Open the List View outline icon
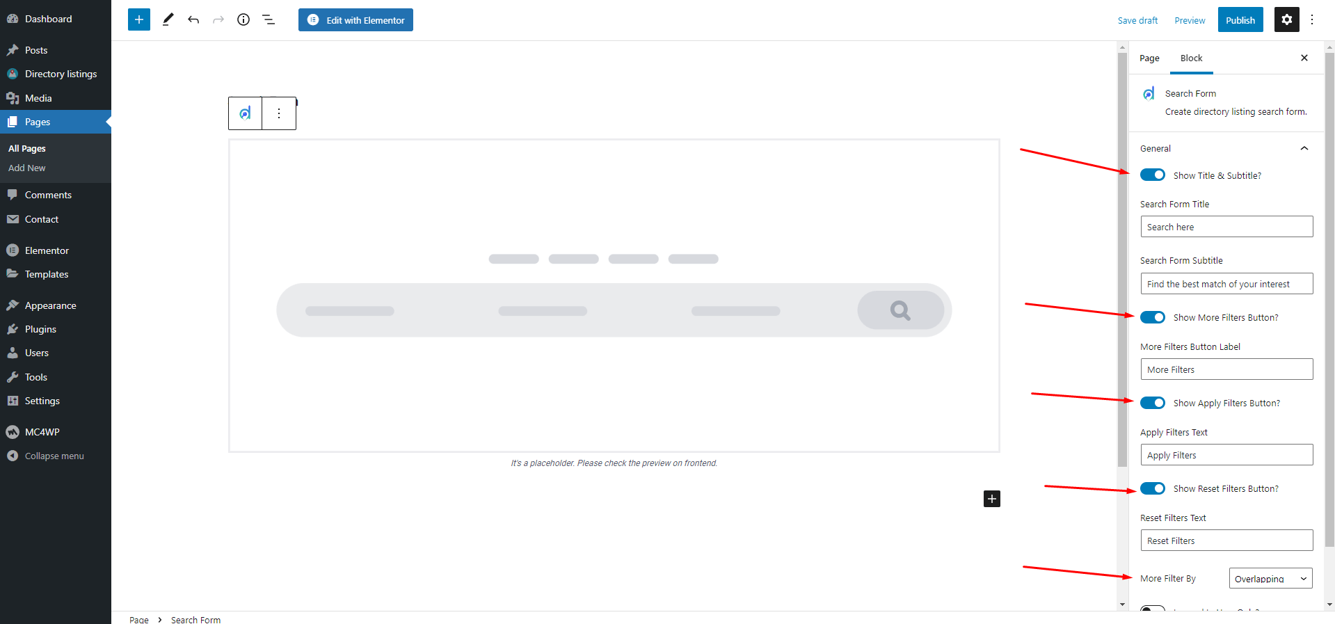 (269, 19)
